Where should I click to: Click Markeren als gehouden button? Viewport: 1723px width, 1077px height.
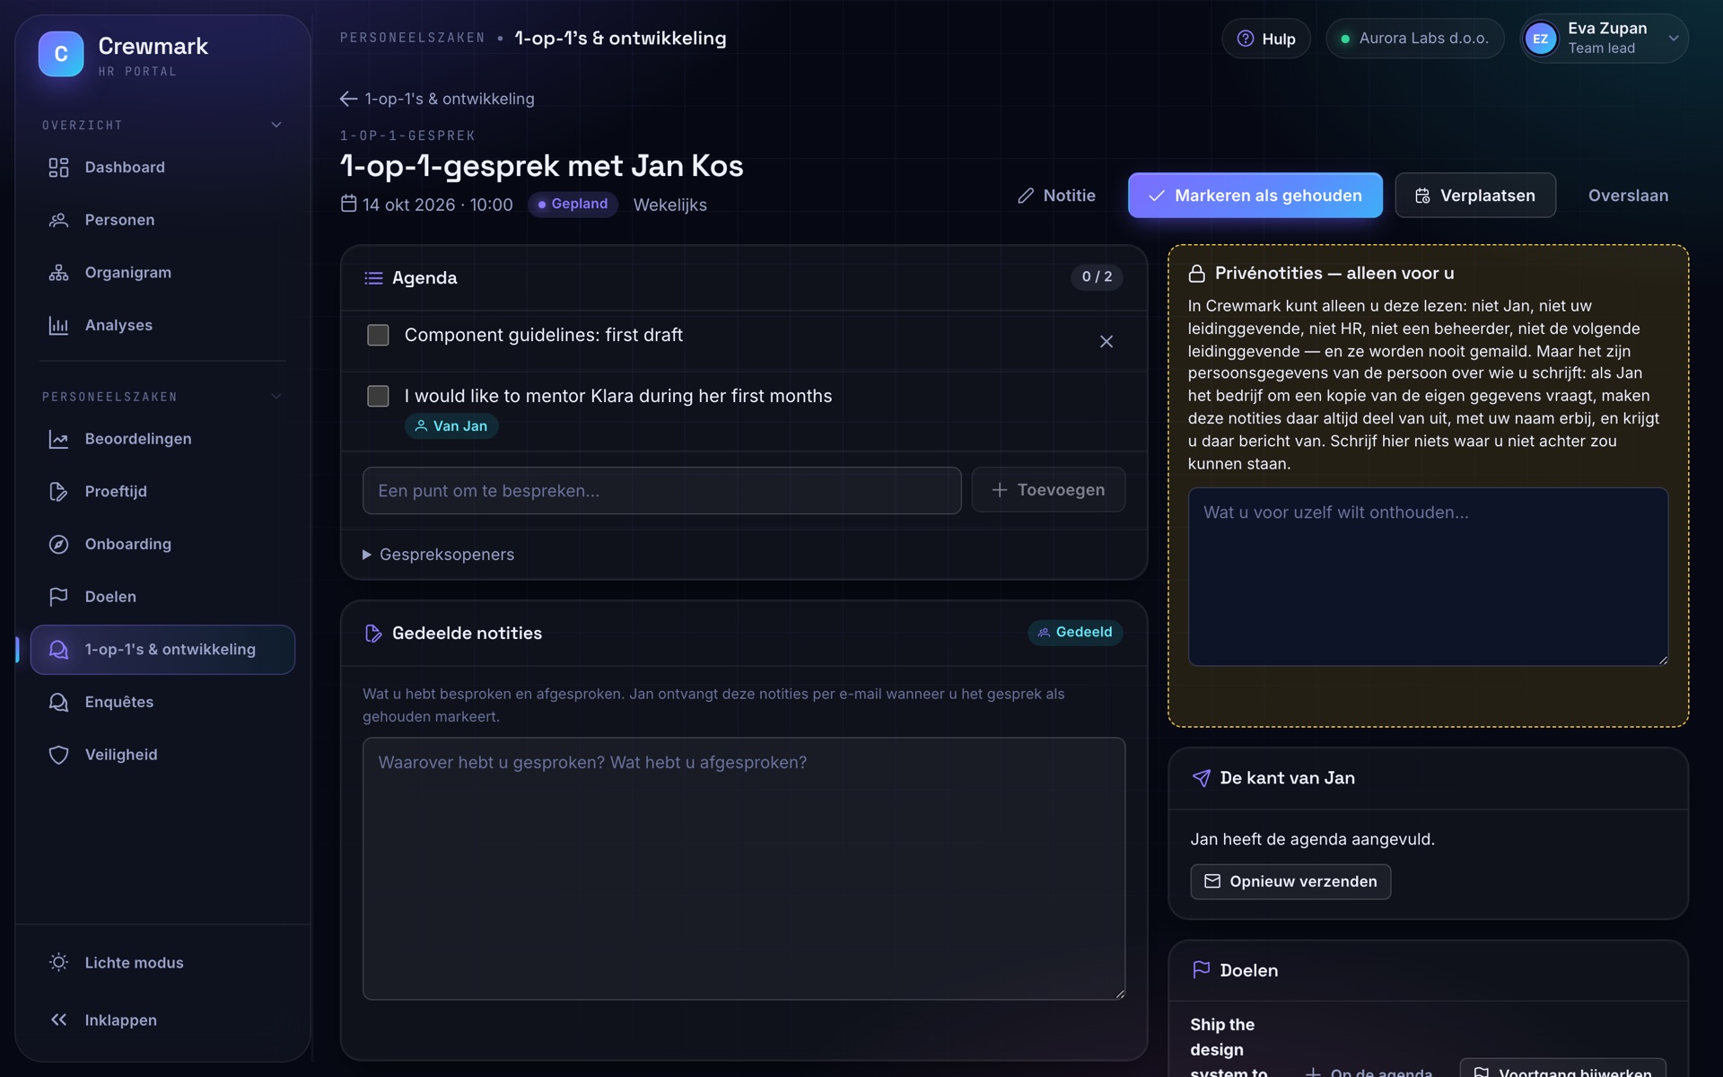pyautogui.click(x=1255, y=195)
